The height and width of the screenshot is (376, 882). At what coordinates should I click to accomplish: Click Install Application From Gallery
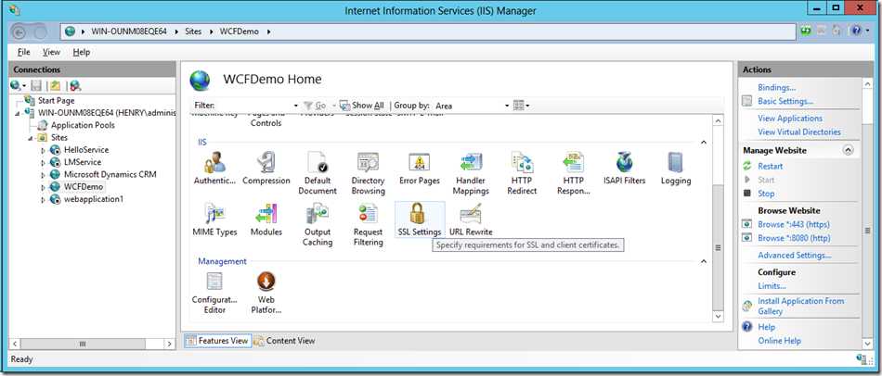click(800, 306)
